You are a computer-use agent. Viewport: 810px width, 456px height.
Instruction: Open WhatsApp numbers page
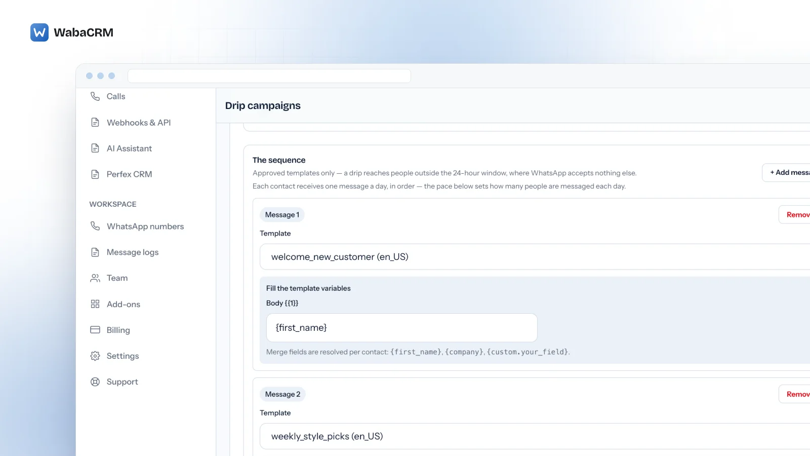[146, 226]
